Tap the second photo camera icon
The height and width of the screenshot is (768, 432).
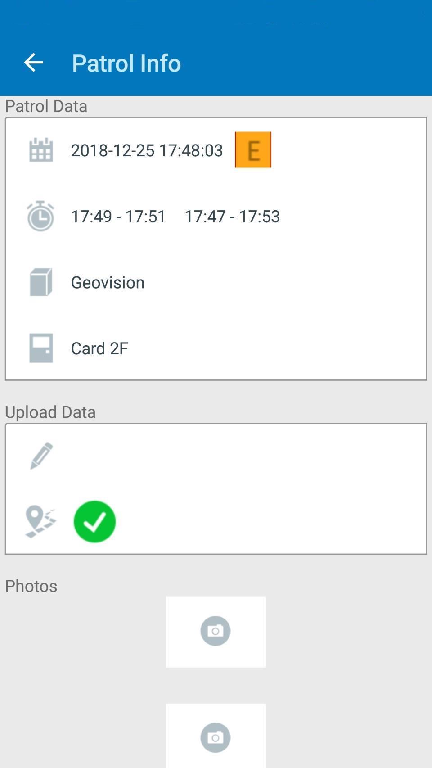pos(216,737)
